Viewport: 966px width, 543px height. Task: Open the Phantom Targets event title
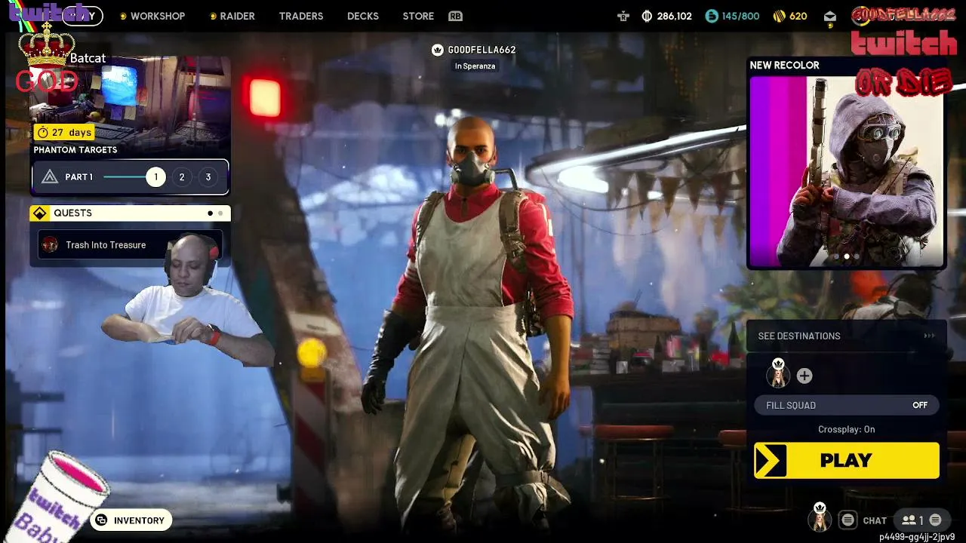pos(75,149)
